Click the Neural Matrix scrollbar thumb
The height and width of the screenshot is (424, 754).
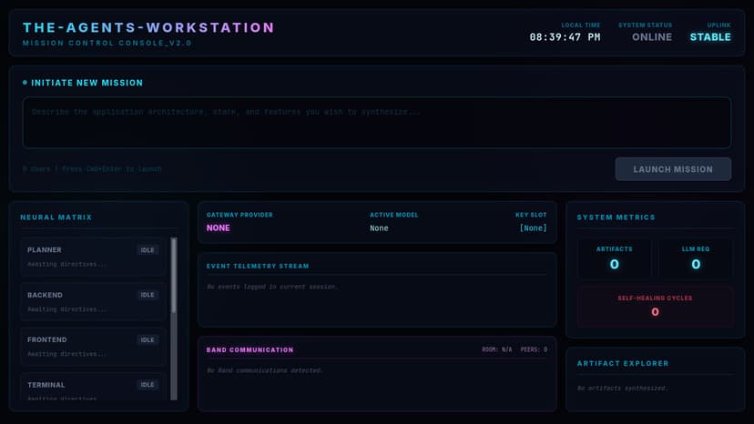[x=174, y=276]
